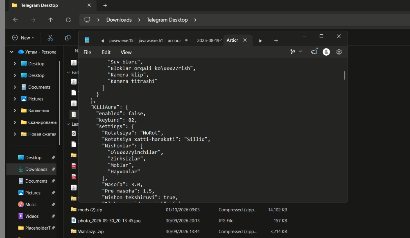
Task: Click Downloads in the address bar breadcrumb
Action: click(119, 20)
